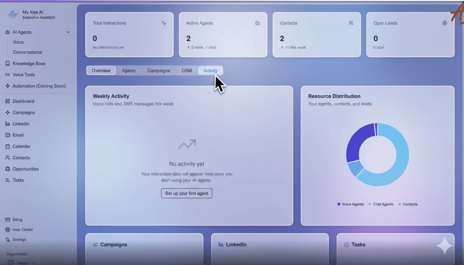Collapse the AI Agents sidebar section

(68, 32)
